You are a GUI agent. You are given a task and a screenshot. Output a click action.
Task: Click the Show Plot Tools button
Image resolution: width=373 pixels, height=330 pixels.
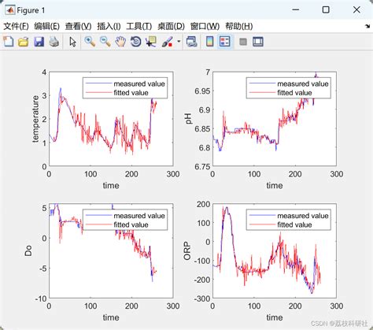point(258,42)
